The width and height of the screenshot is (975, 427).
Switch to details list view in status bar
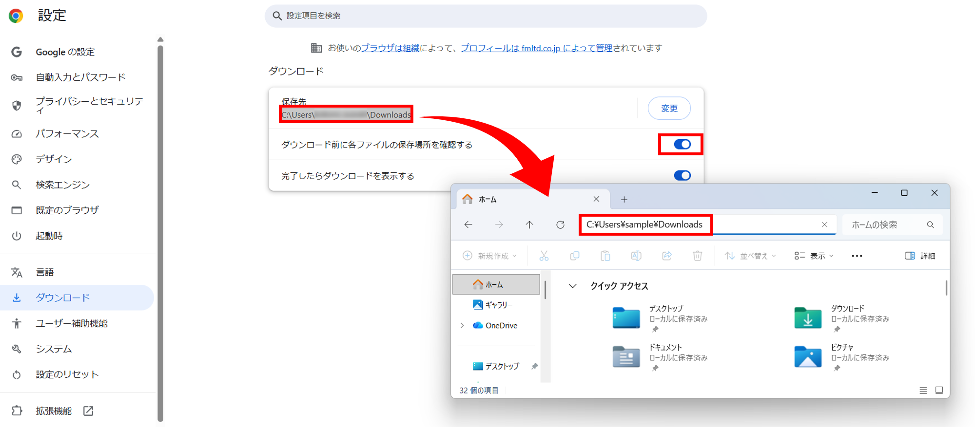[923, 390]
